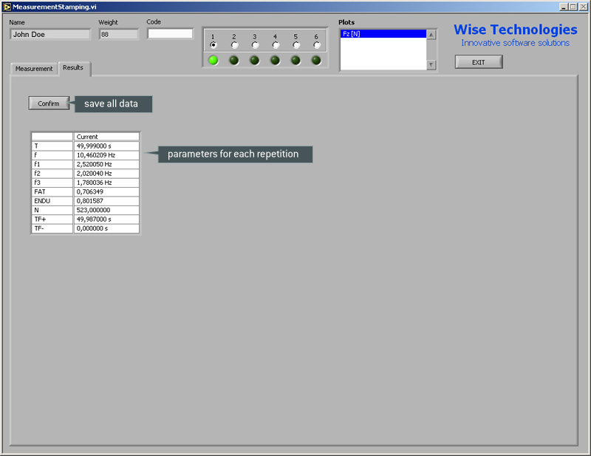Minimize the MeasurementStamping.vi window
Viewport: 591px width, 456px height.
click(x=564, y=7)
